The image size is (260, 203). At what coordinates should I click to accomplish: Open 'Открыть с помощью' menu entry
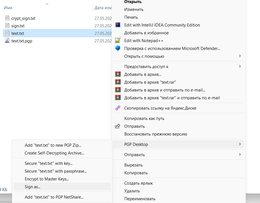pyautogui.click(x=179, y=56)
